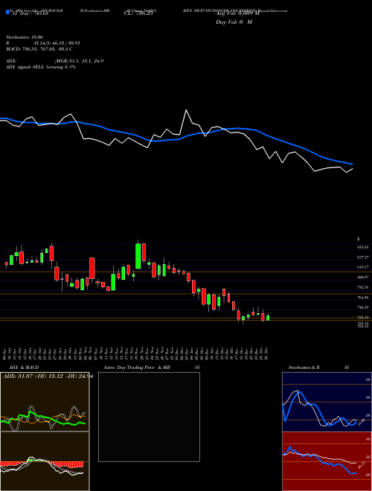Click the tall red candle near 06 Nov
This screenshot has width=372, height=491.
click(x=92, y=268)
